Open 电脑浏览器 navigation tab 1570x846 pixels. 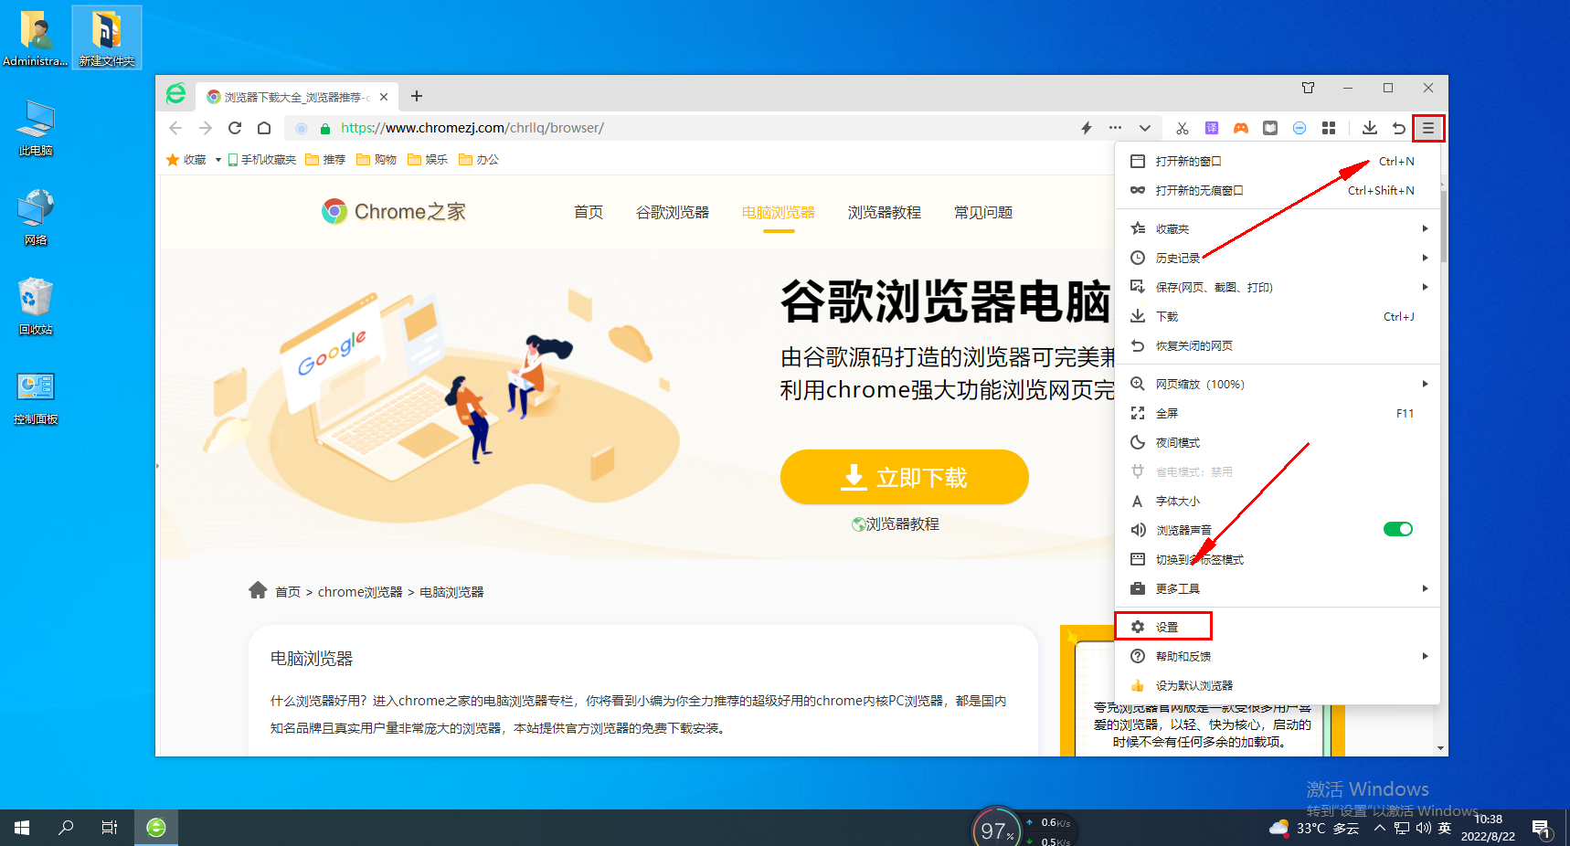pos(779,212)
